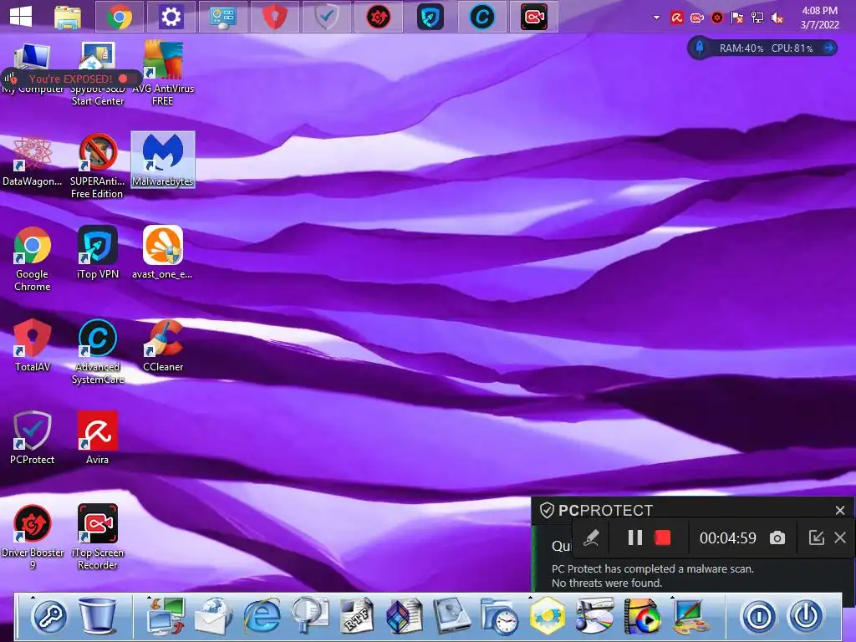Click the dock shutdown power button
Viewport: 856px width, 642px height.
[807, 616]
